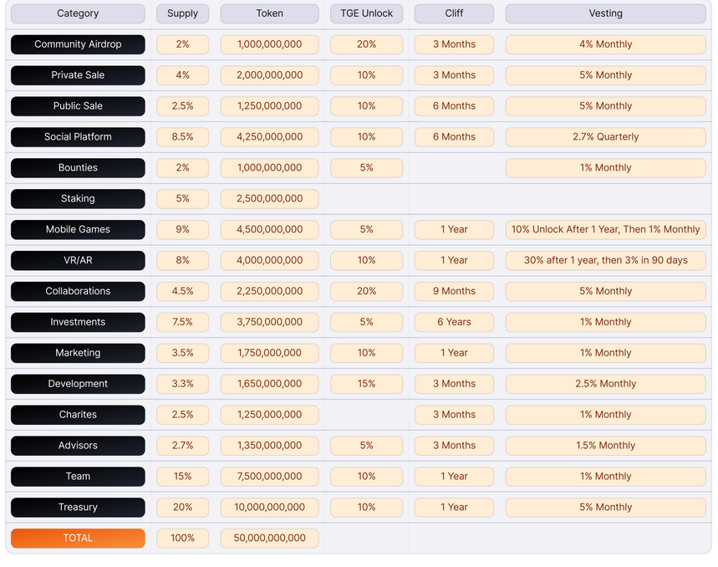Click the Cliff column header
Image resolution: width=718 pixels, height=567 pixels.
pos(454,13)
